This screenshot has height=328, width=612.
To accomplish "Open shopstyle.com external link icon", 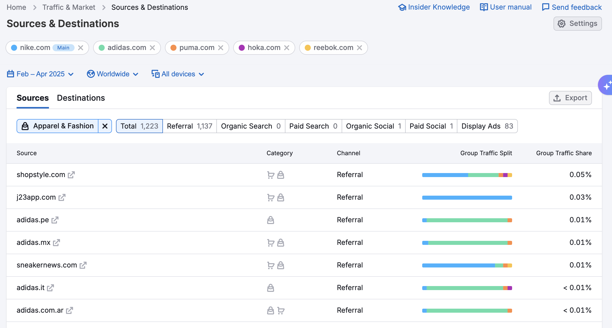I will 71,175.
